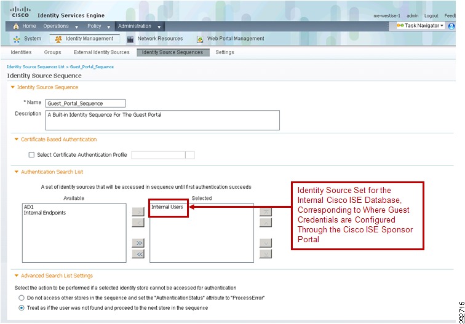
Task: Click the Home house icon
Action: 16,26
